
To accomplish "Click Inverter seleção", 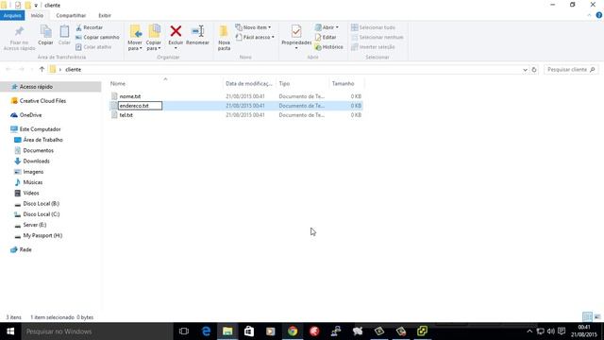I will pos(374,47).
